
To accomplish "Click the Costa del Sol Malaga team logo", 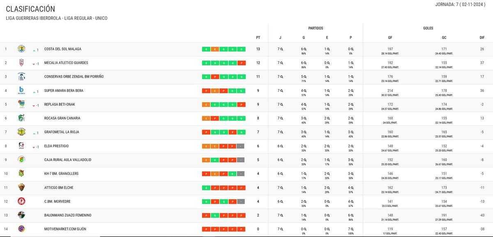I will tap(21, 49).
